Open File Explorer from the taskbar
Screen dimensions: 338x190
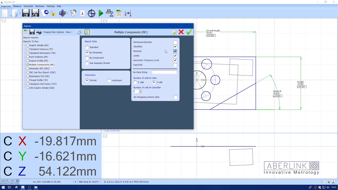click(36, 187)
